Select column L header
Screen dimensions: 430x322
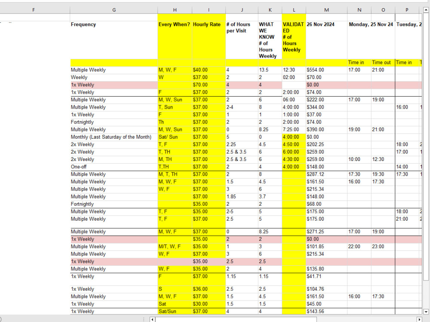(294, 10)
